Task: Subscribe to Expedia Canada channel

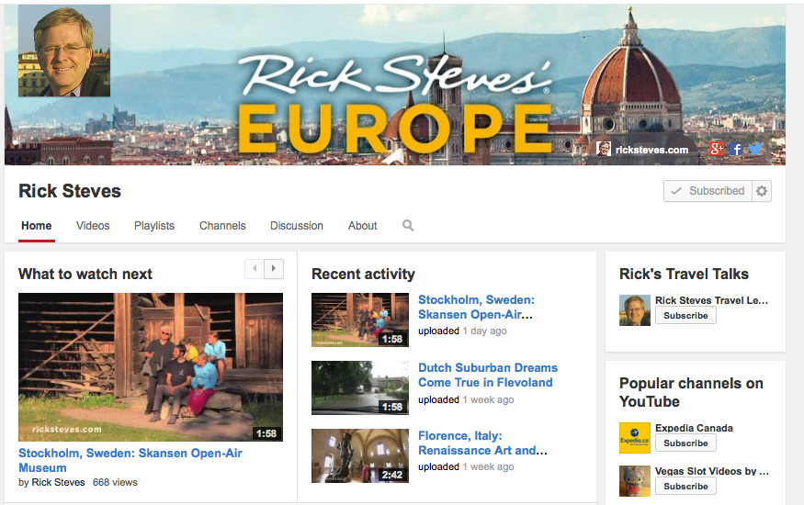Action: click(x=685, y=443)
